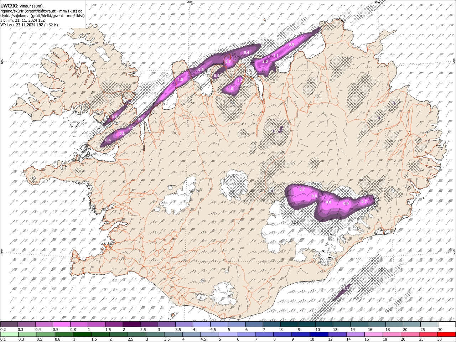Click the dusky purple 0.2 snow legend swatch
This screenshot has height=342, width=456.
pos(9,325)
